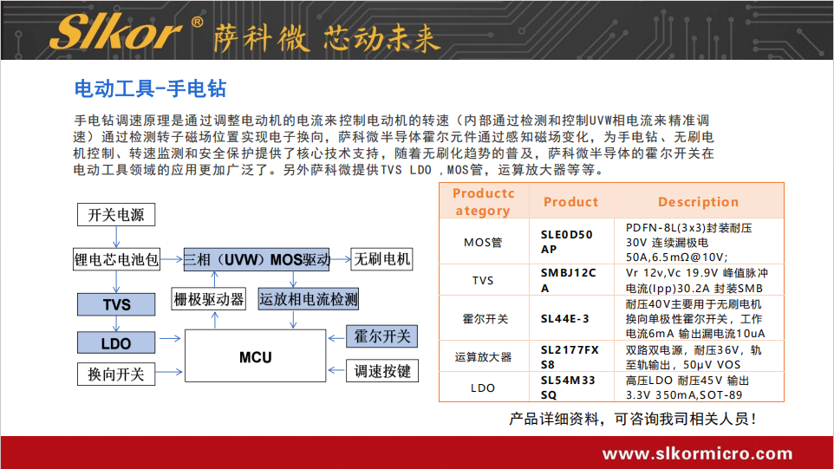Click the 无刷电机 block
This screenshot has width=834, height=469.
pos(382,259)
